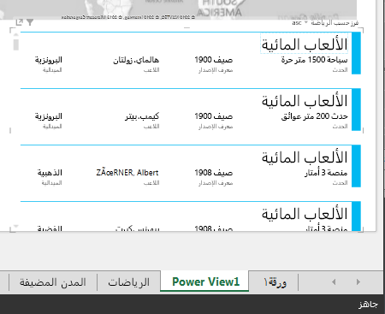Click the card list scrollbar thumb

click(x=16, y=44)
